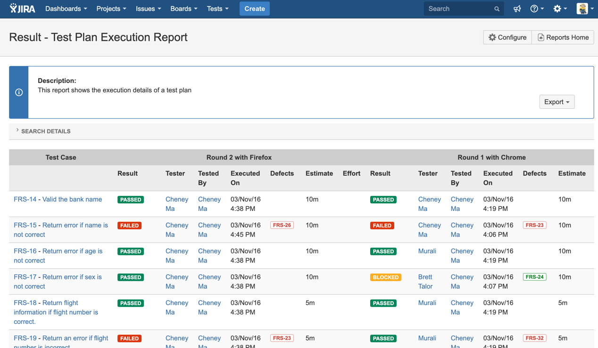Click the info icon in description panel
Screen dimensions: 598x348
click(19, 92)
